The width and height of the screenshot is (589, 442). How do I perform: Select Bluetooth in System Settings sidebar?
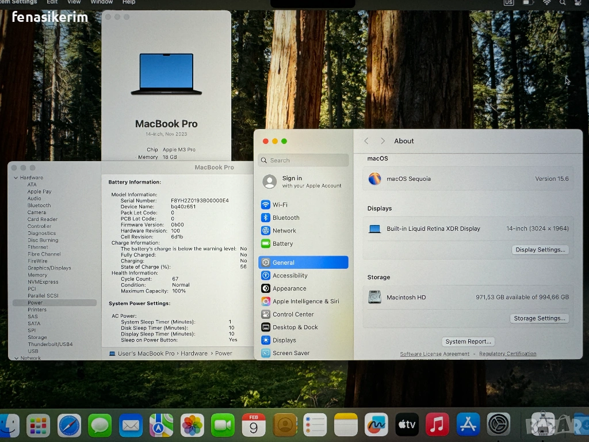point(285,218)
